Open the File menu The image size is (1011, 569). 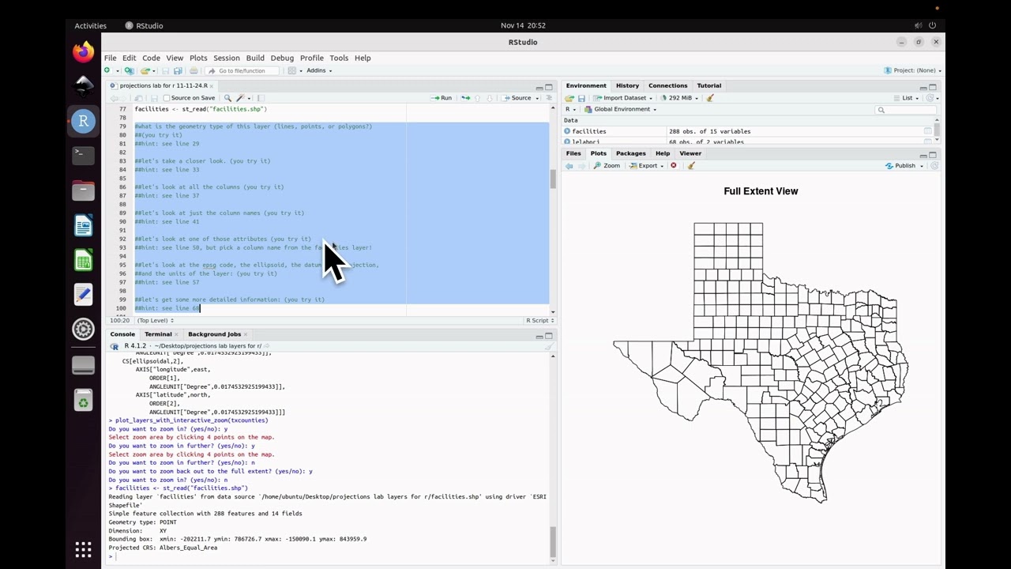110,58
